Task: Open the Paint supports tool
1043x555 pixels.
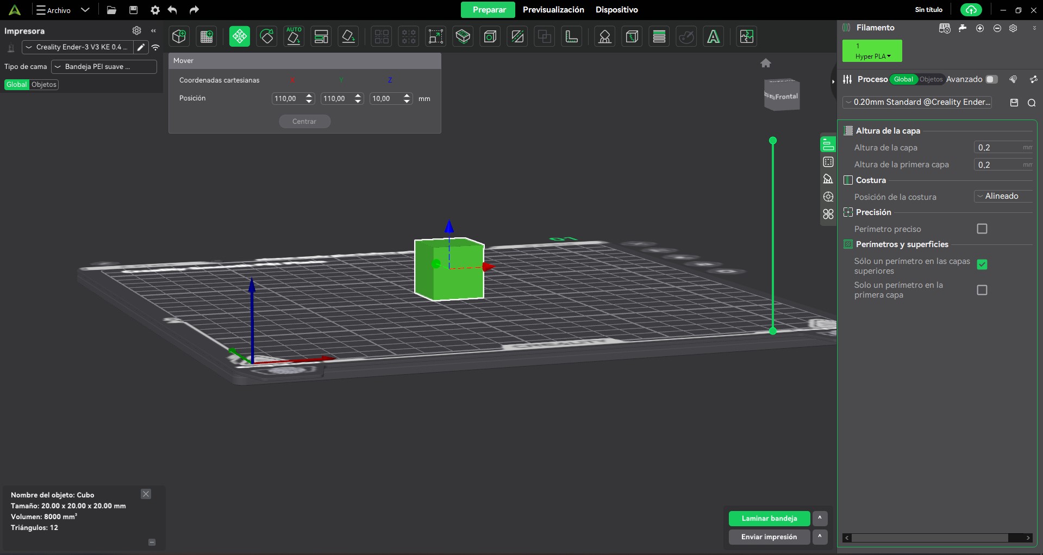Action: [x=604, y=36]
